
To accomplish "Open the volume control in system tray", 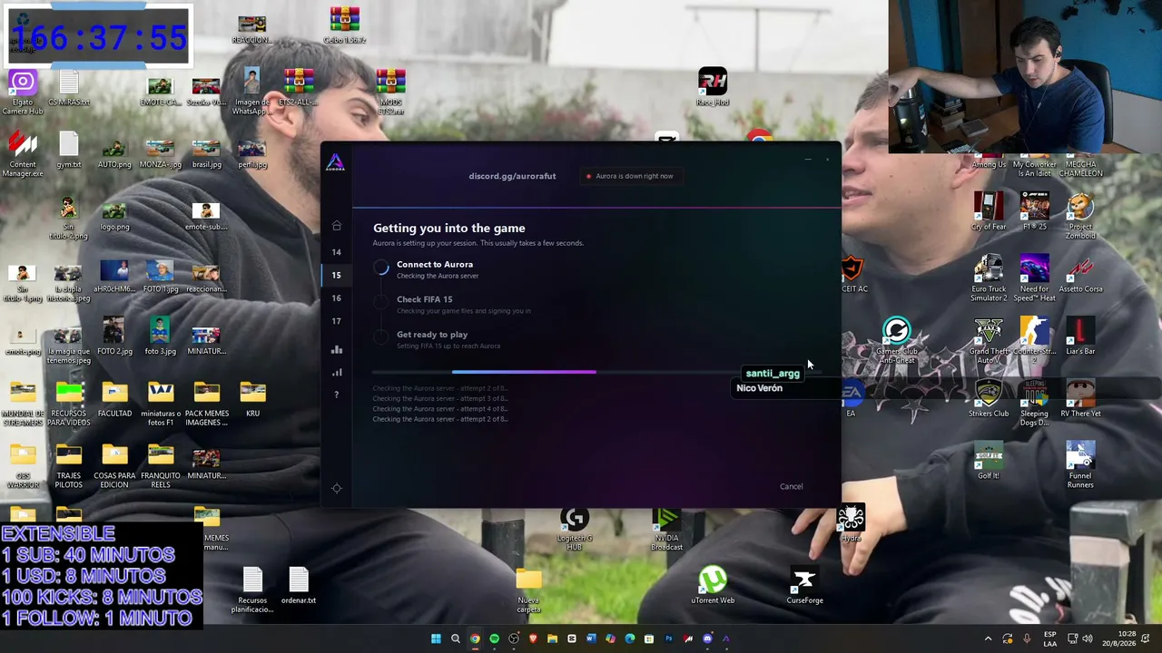I will (1088, 638).
